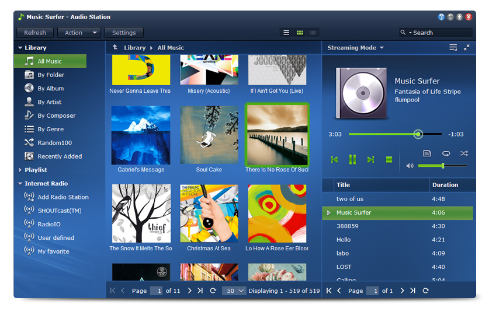
Task: Click the playback progress slider knob
Action: (x=418, y=134)
